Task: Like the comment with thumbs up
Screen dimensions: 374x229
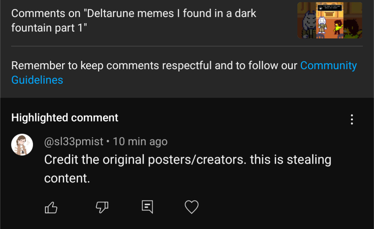Action: (x=51, y=207)
